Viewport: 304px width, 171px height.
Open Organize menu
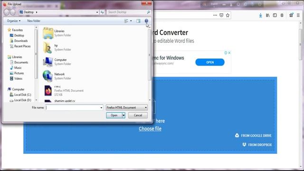pyautogui.click(x=14, y=21)
